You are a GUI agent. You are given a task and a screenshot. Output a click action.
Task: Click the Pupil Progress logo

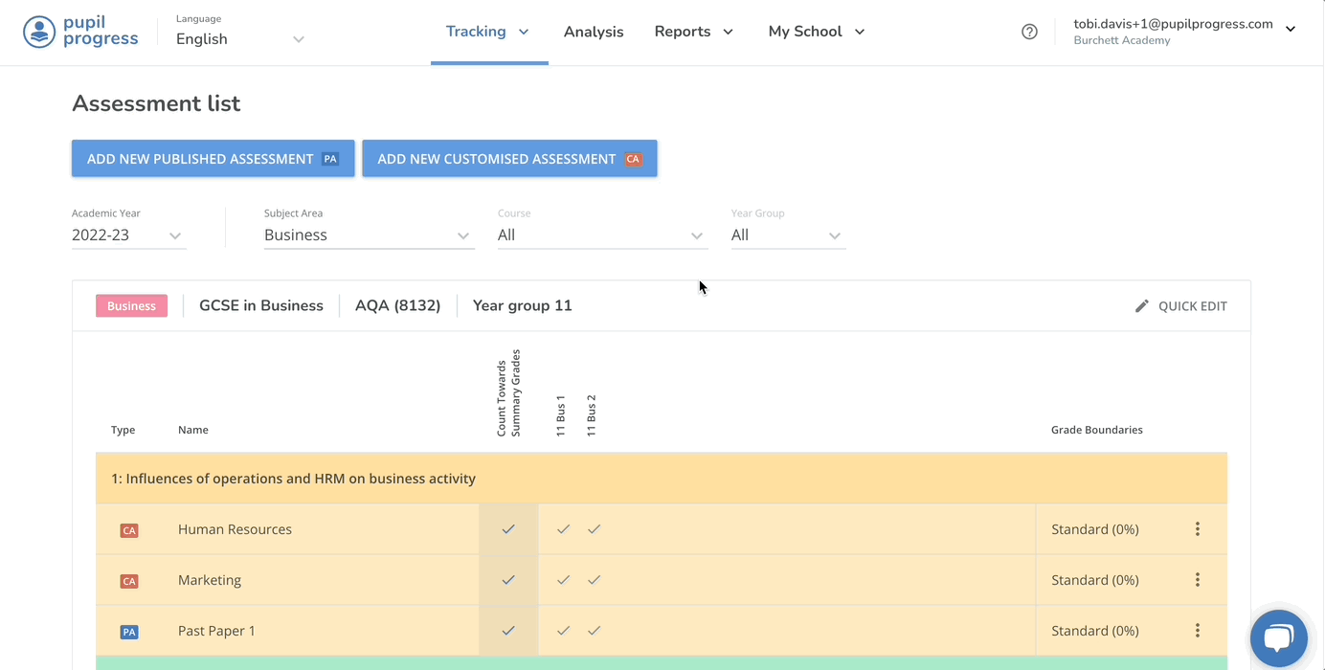tap(80, 32)
